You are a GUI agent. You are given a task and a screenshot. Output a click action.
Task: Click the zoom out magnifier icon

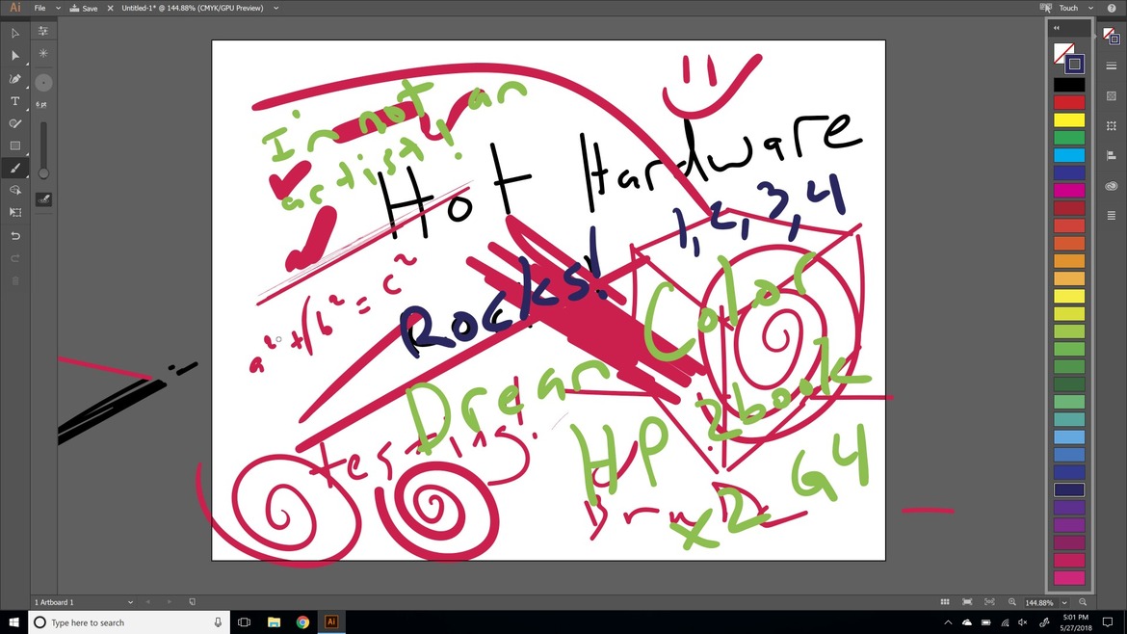click(1083, 602)
